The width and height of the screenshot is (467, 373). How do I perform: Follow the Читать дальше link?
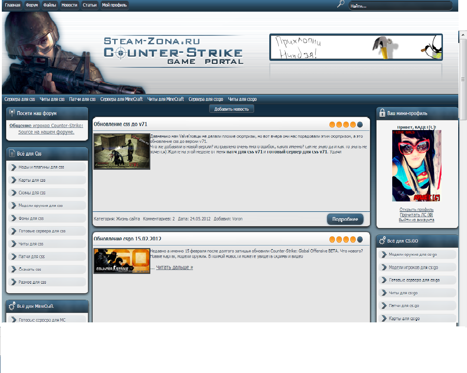click(x=174, y=267)
